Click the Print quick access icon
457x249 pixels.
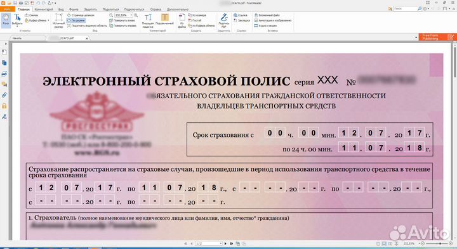(x=21, y=3)
